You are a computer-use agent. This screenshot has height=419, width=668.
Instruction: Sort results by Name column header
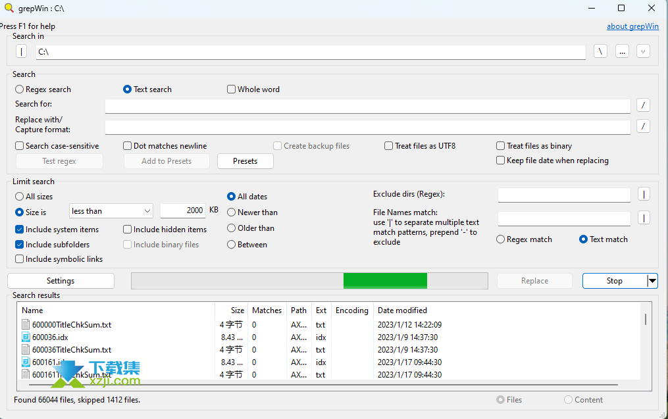[116, 310]
